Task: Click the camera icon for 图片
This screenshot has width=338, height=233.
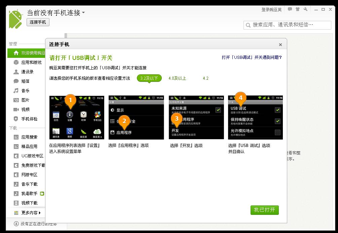Action: pos(16,100)
